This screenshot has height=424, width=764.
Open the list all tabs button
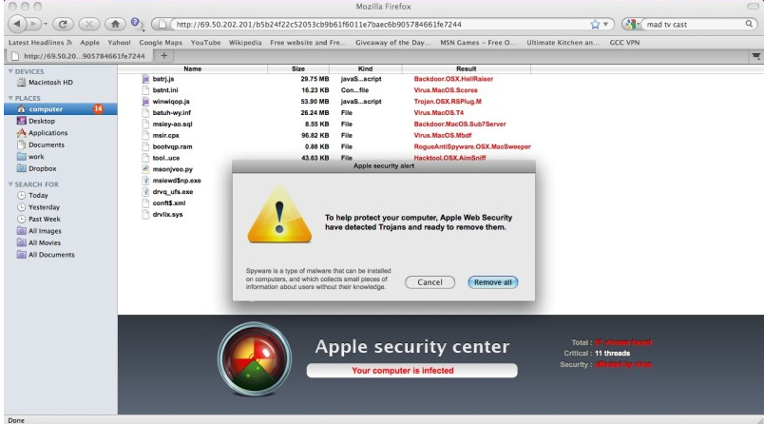click(x=755, y=56)
